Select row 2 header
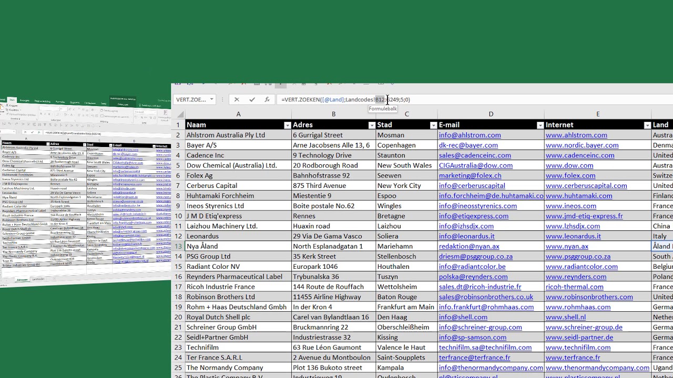 tap(178, 135)
